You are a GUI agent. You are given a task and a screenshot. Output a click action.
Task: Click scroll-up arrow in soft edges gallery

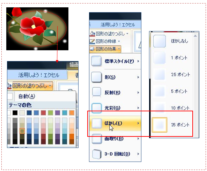point(195,36)
